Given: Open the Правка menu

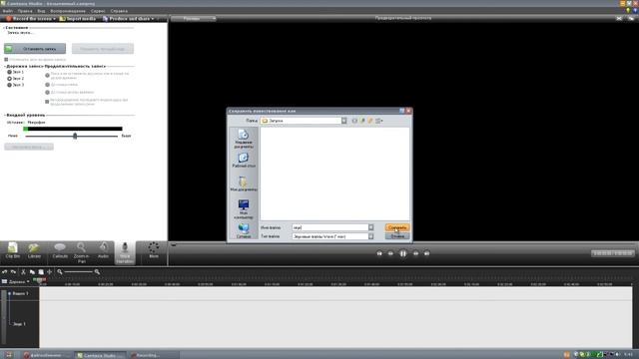Looking at the screenshot, I should click(25, 11).
